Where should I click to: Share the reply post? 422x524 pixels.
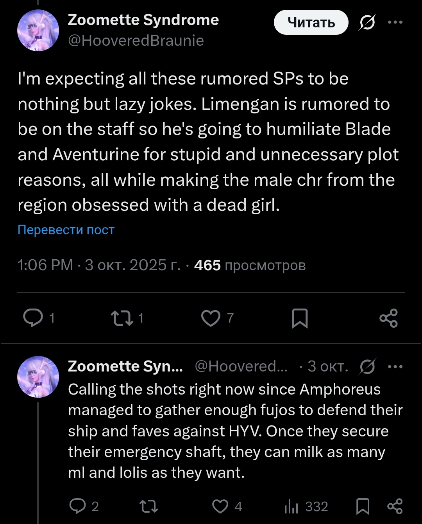click(x=395, y=506)
